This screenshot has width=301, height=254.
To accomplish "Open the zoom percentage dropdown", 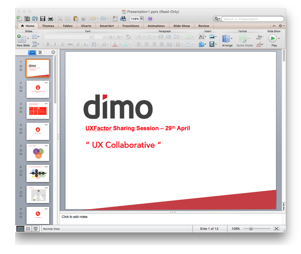I will click(141, 19).
